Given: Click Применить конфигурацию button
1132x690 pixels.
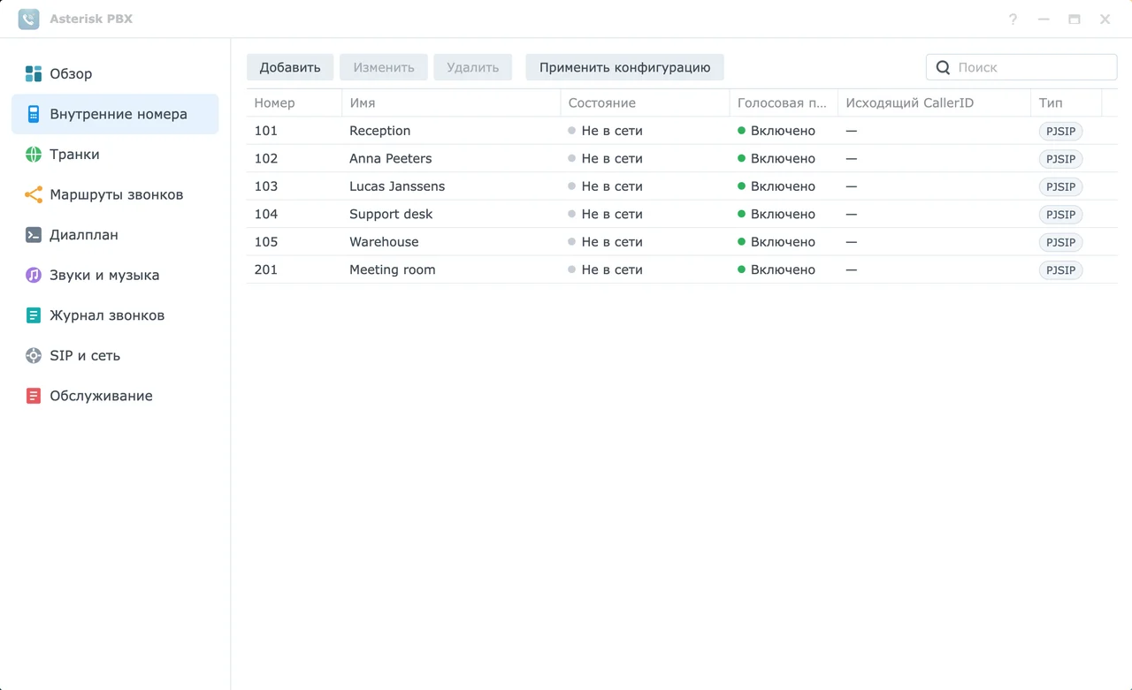Looking at the screenshot, I should click(625, 67).
